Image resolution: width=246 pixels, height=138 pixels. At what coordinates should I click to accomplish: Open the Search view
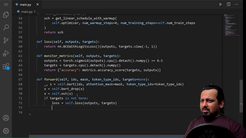click(x=6, y=27)
